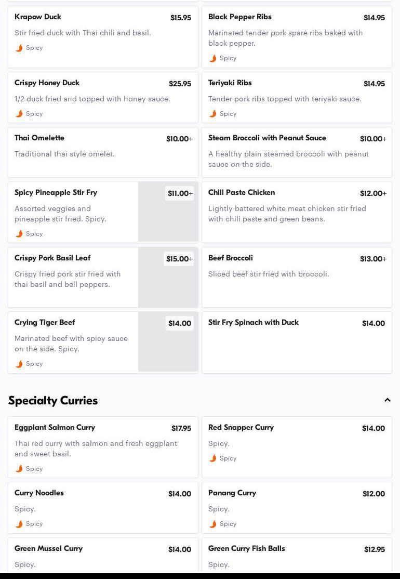
Task: Click the chili icon under Red Snapper Curry
Action: (x=213, y=458)
